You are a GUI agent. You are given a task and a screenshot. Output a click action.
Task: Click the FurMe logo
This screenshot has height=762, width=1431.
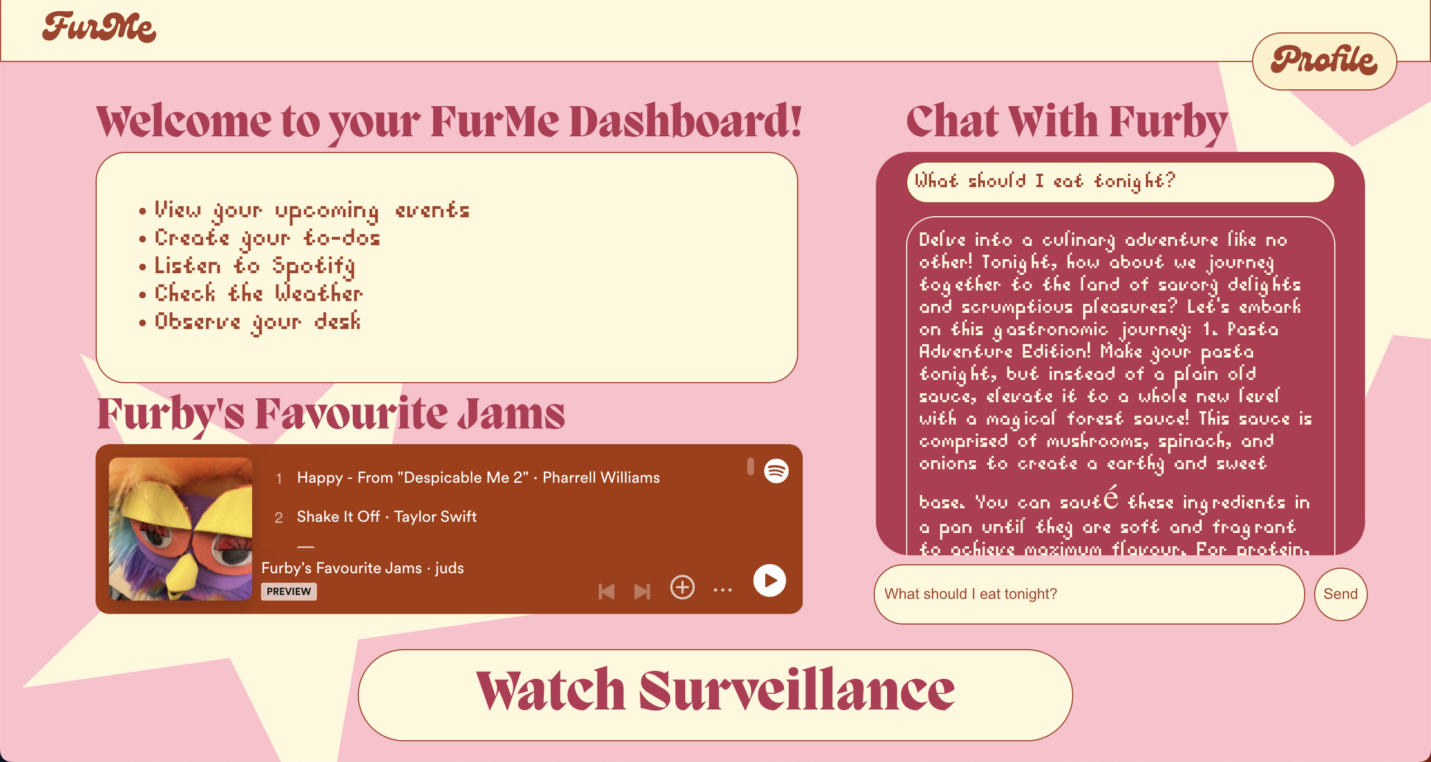[99, 28]
